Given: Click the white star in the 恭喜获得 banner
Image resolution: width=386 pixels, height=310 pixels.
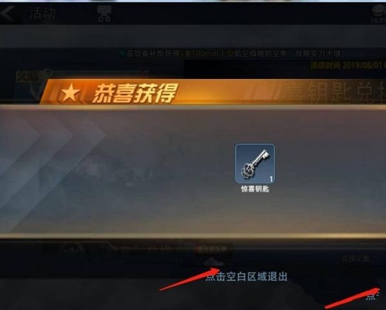Looking at the screenshot, I should [x=71, y=93].
